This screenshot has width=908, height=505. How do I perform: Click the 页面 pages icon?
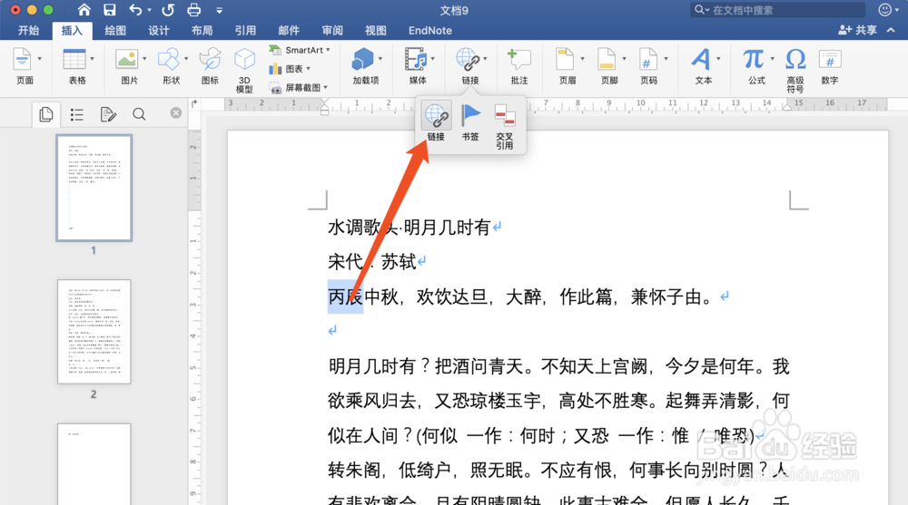pos(22,60)
